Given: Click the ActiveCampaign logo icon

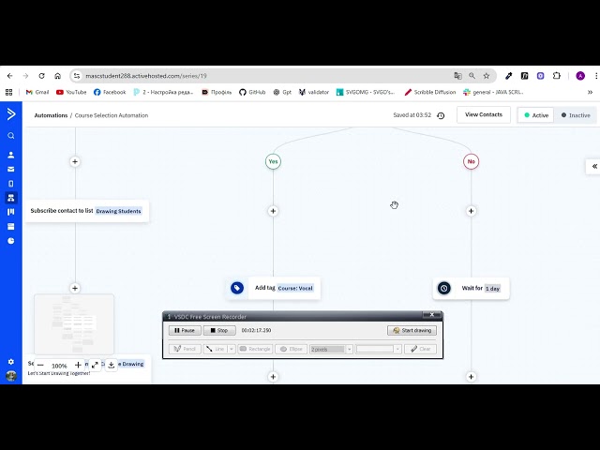Looking at the screenshot, I should coord(11,114).
